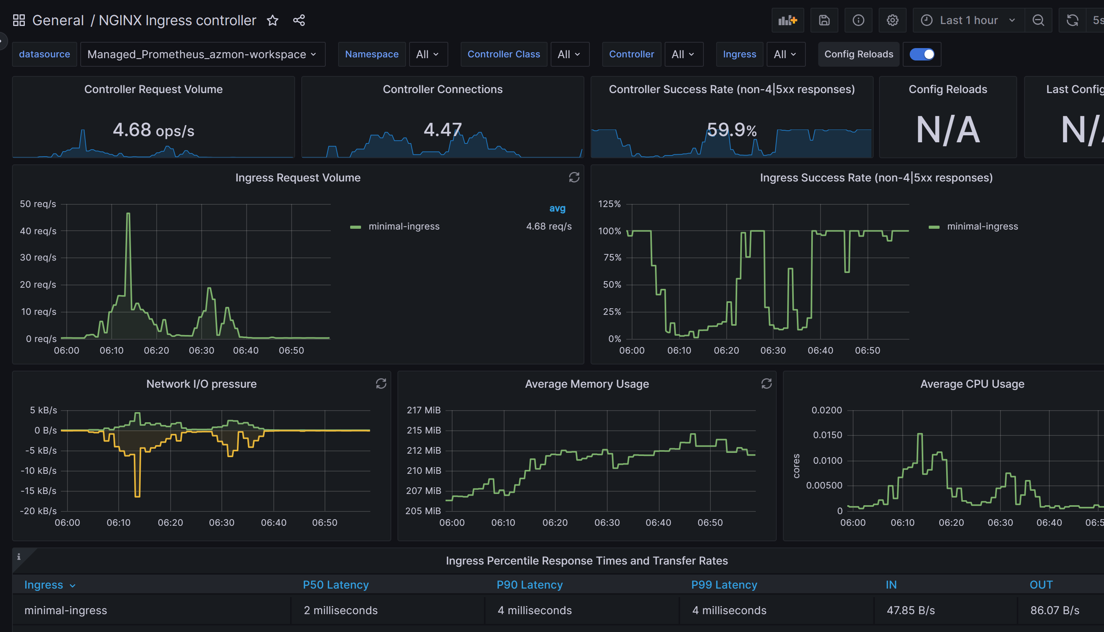Image resolution: width=1104 pixels, height=632 pixels.
Task: Open the Managed_Prometheus_azmon-workspace datasource dropdown
Action: coord(202,54)
